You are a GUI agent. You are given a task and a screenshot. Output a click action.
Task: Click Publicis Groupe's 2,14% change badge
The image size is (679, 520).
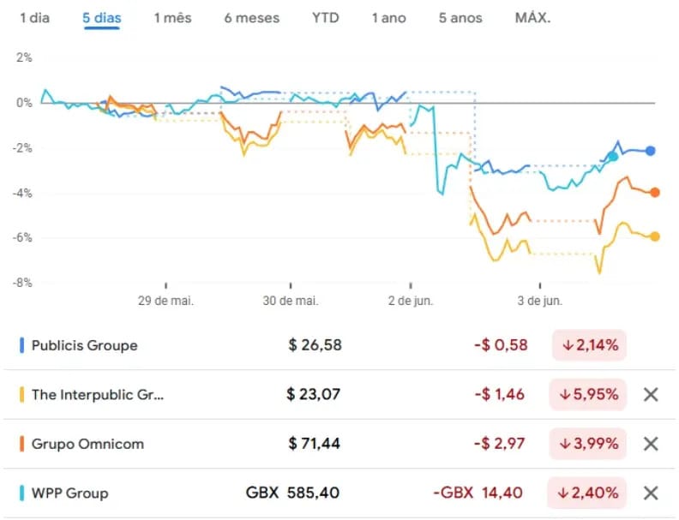coord(589,346)
